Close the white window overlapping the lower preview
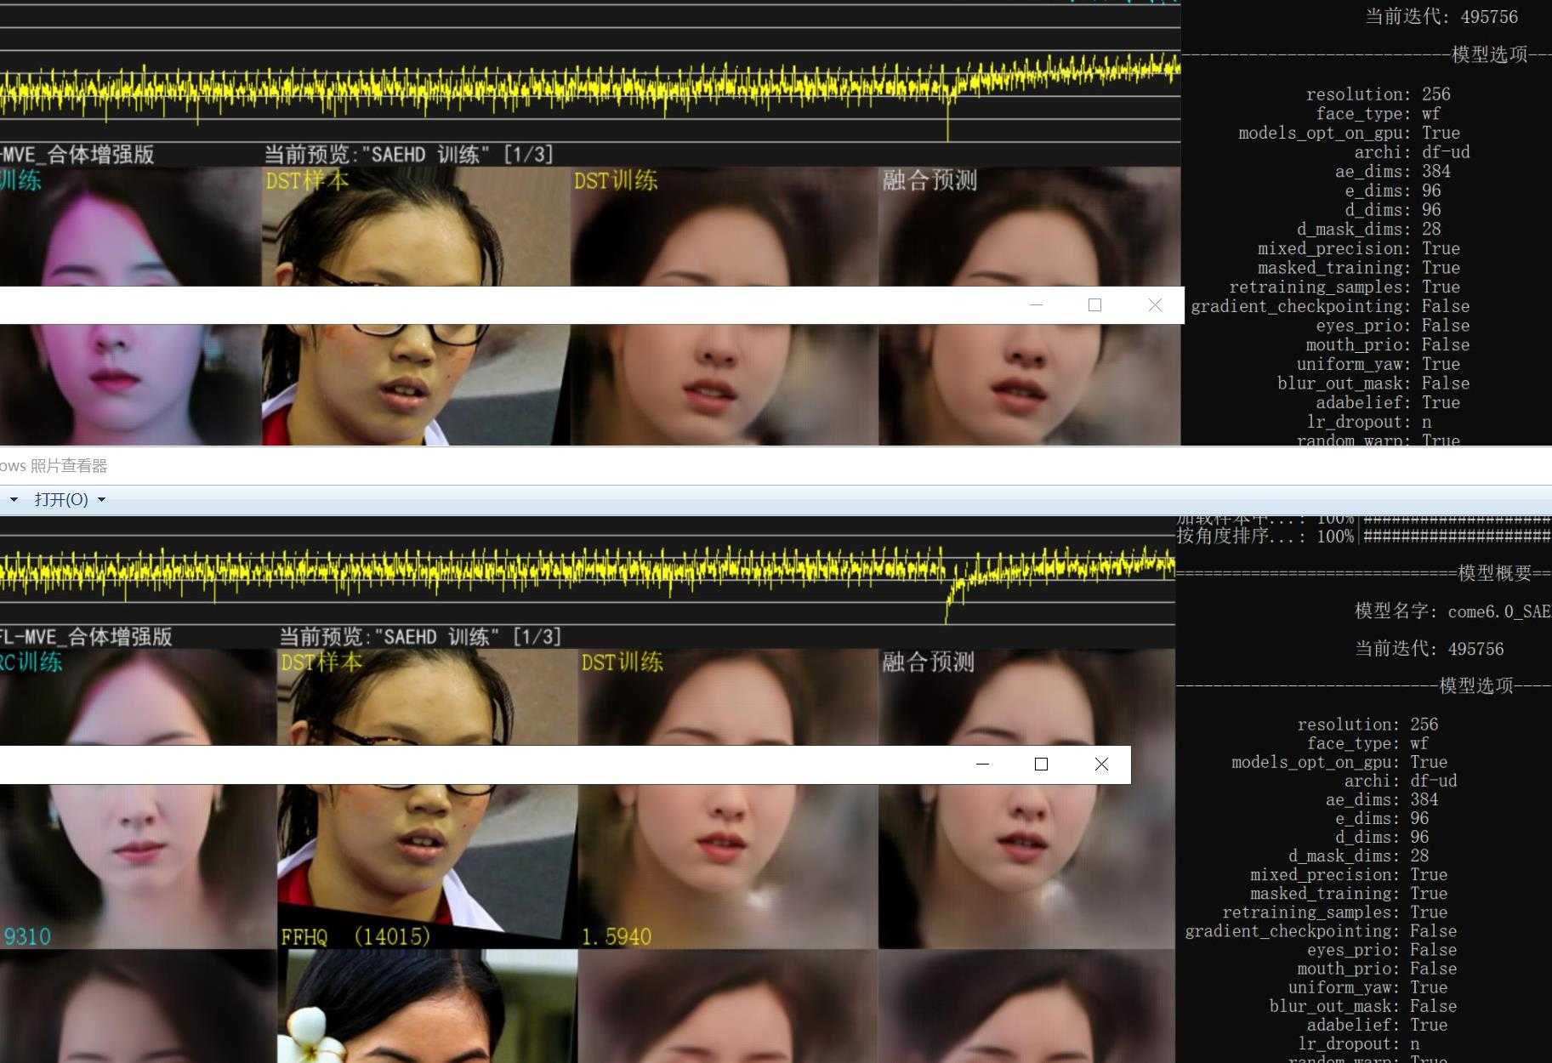Image resolution: width=1552 pixels, height=1063 pixels. click(1101, 764)
